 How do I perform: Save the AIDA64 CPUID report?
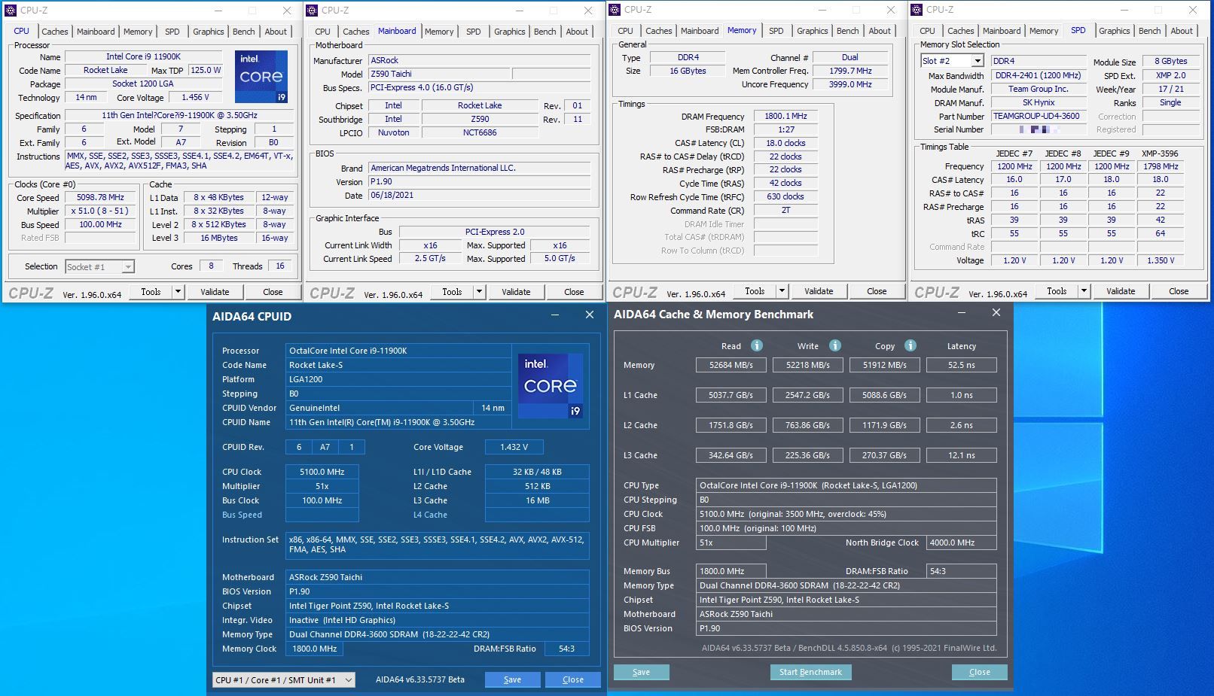(512, 679)
